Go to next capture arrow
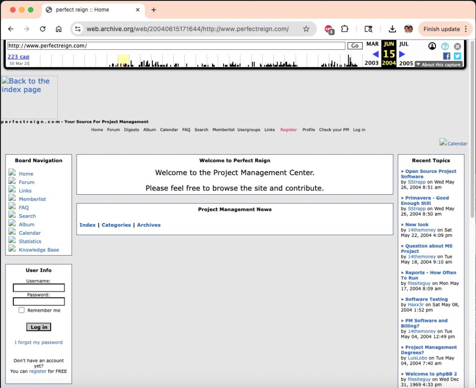The width and height of the screenshot is (476, 388). (x=403, y=54)
